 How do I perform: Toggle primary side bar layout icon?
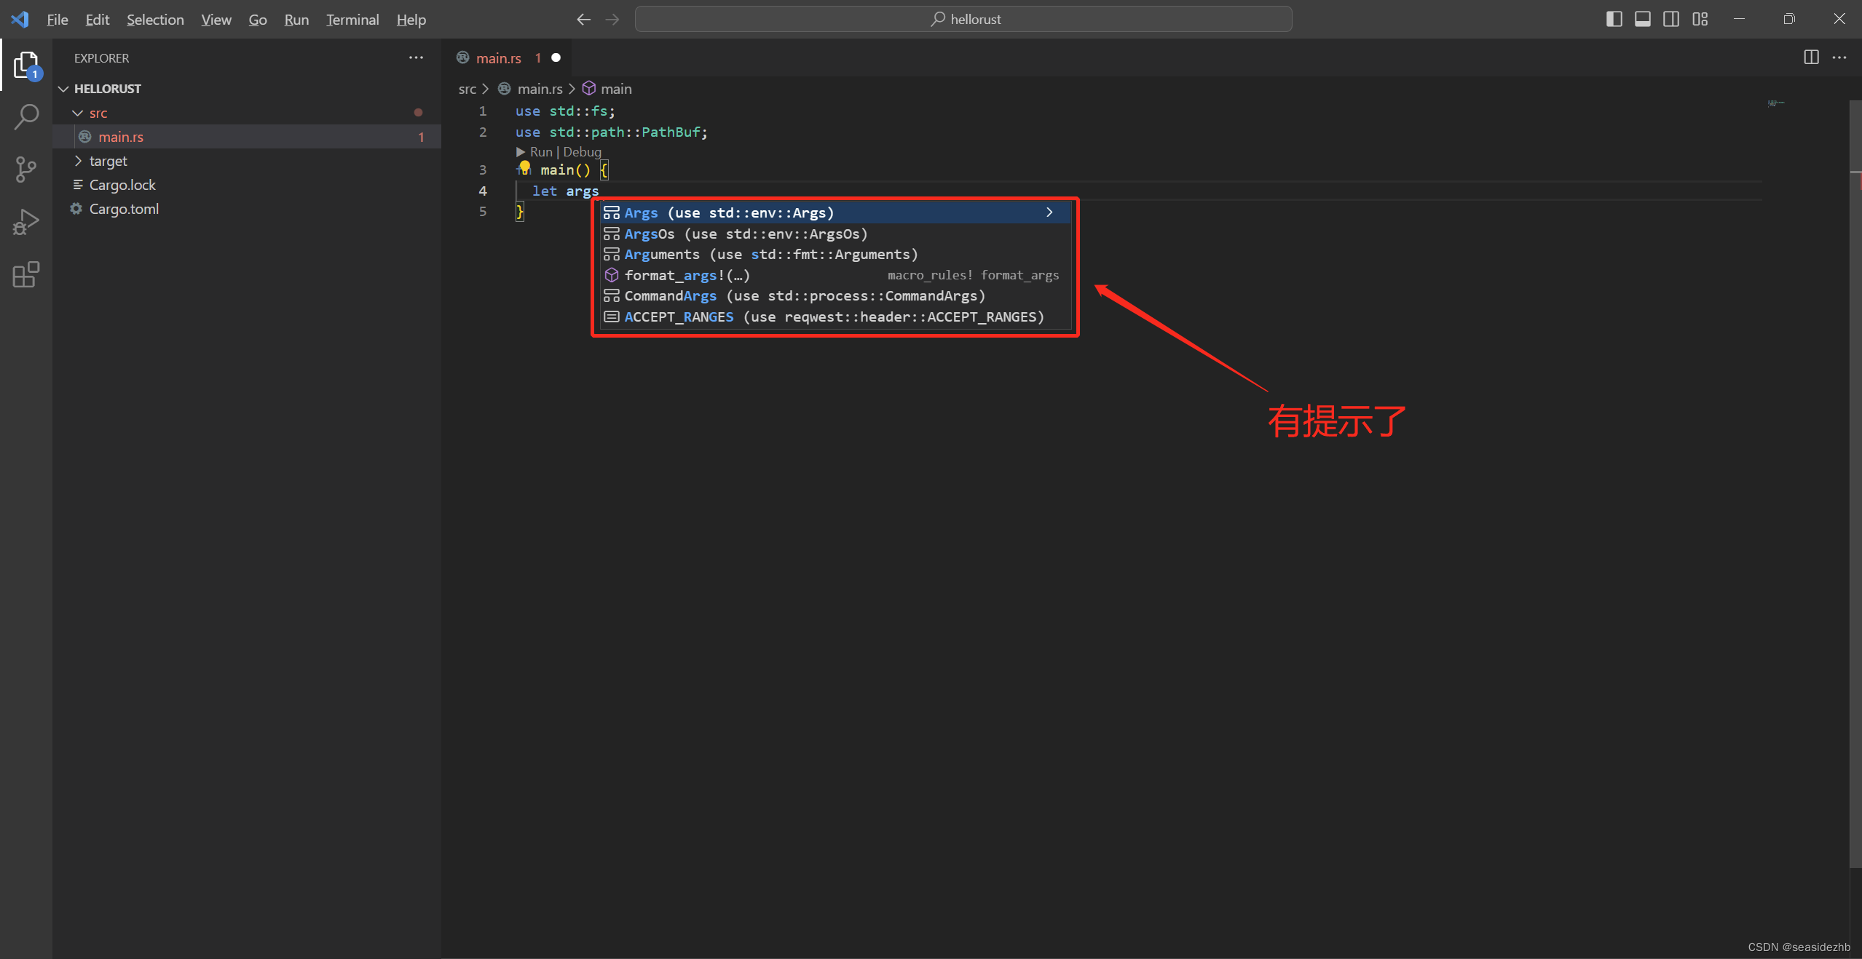pos(1614,19)
